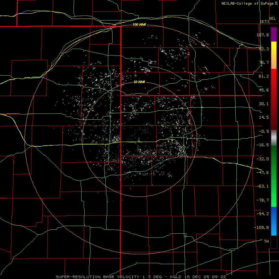Click the NEXLAB-College of DuPage label
The height and width of the screenshot is (279, 279).
(x=247, y=3)
